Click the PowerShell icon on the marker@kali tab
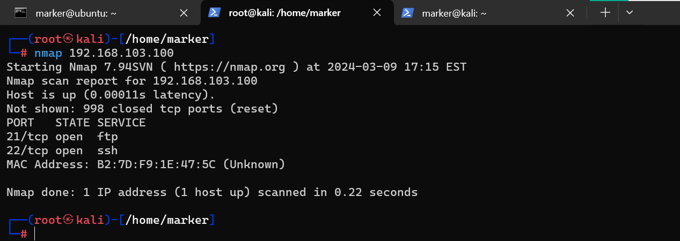The height and width of the screenshot is (241, 680). click(408, 13)
